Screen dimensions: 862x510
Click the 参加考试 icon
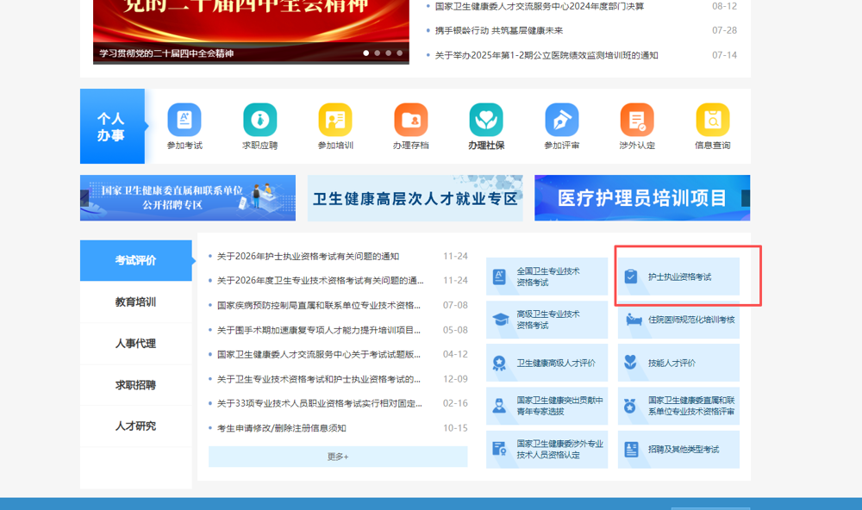pos(184,120)
